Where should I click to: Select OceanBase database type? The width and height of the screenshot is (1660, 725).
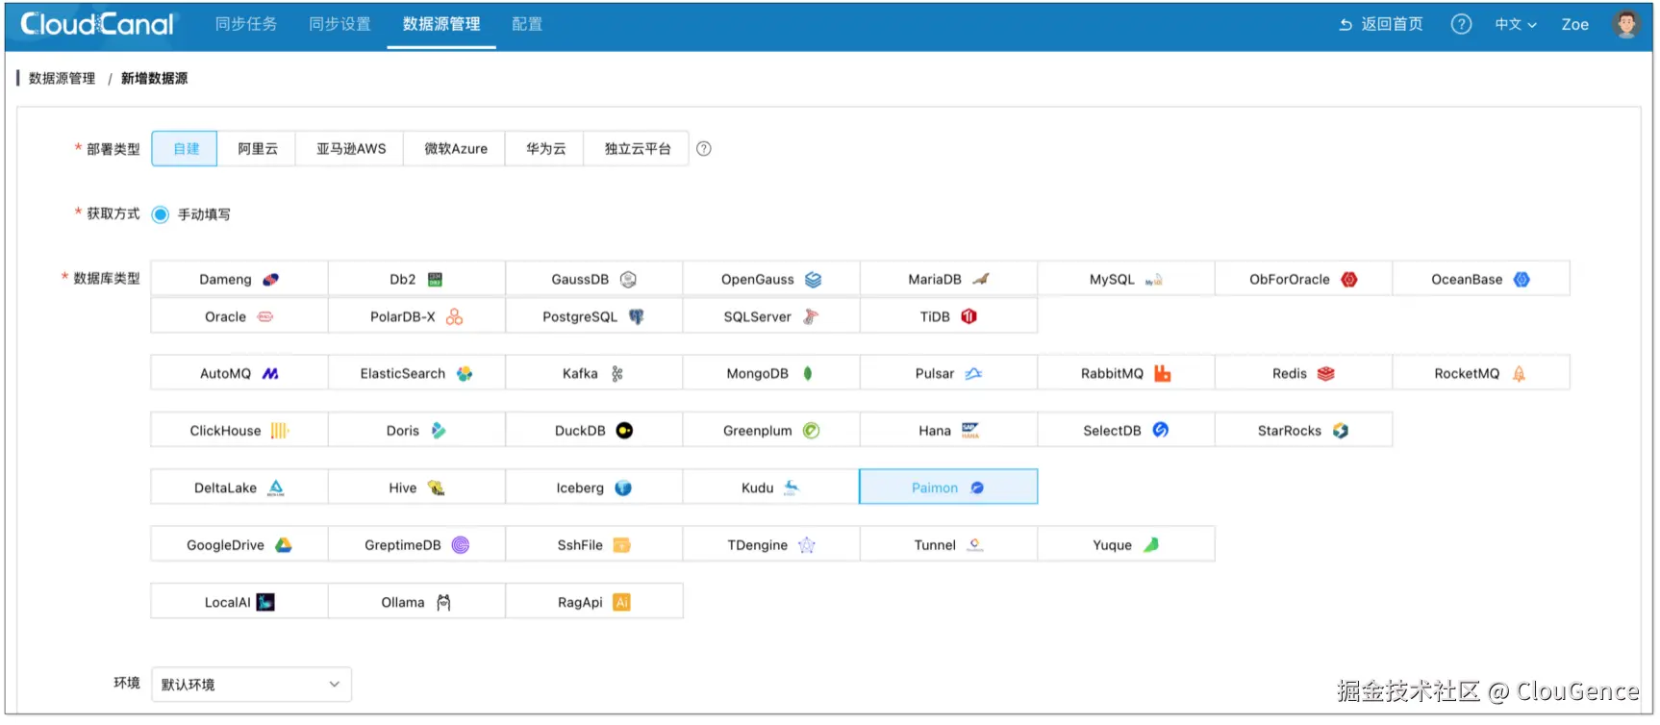1481,279
